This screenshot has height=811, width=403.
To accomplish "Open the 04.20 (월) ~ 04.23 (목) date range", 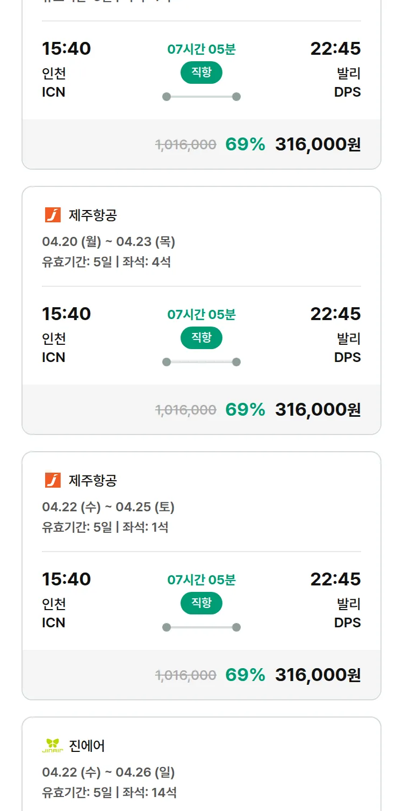I will click(109, 242).
